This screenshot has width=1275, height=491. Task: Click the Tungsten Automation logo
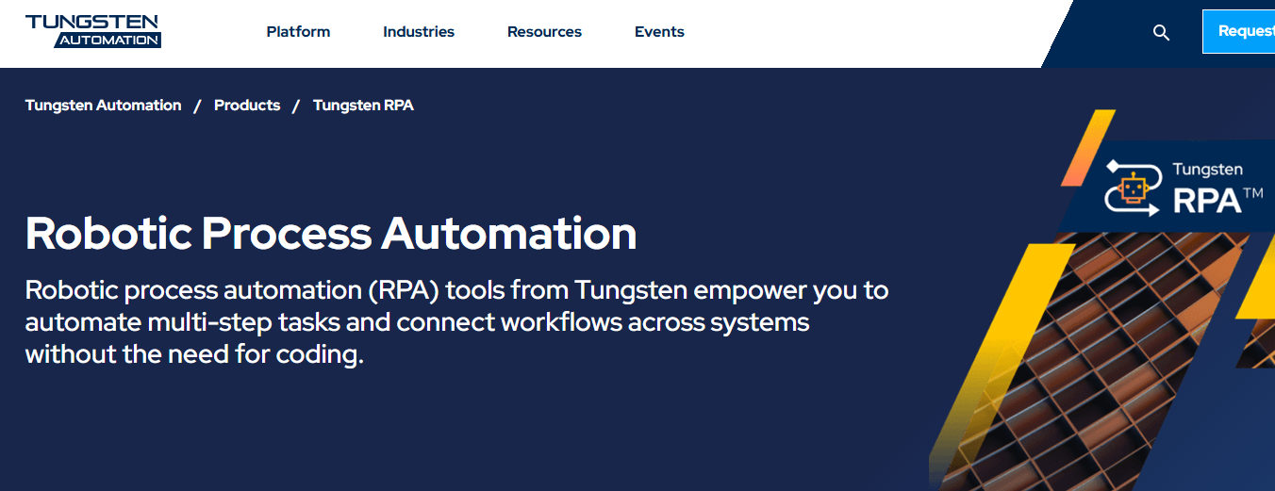[x=93, y=31]
